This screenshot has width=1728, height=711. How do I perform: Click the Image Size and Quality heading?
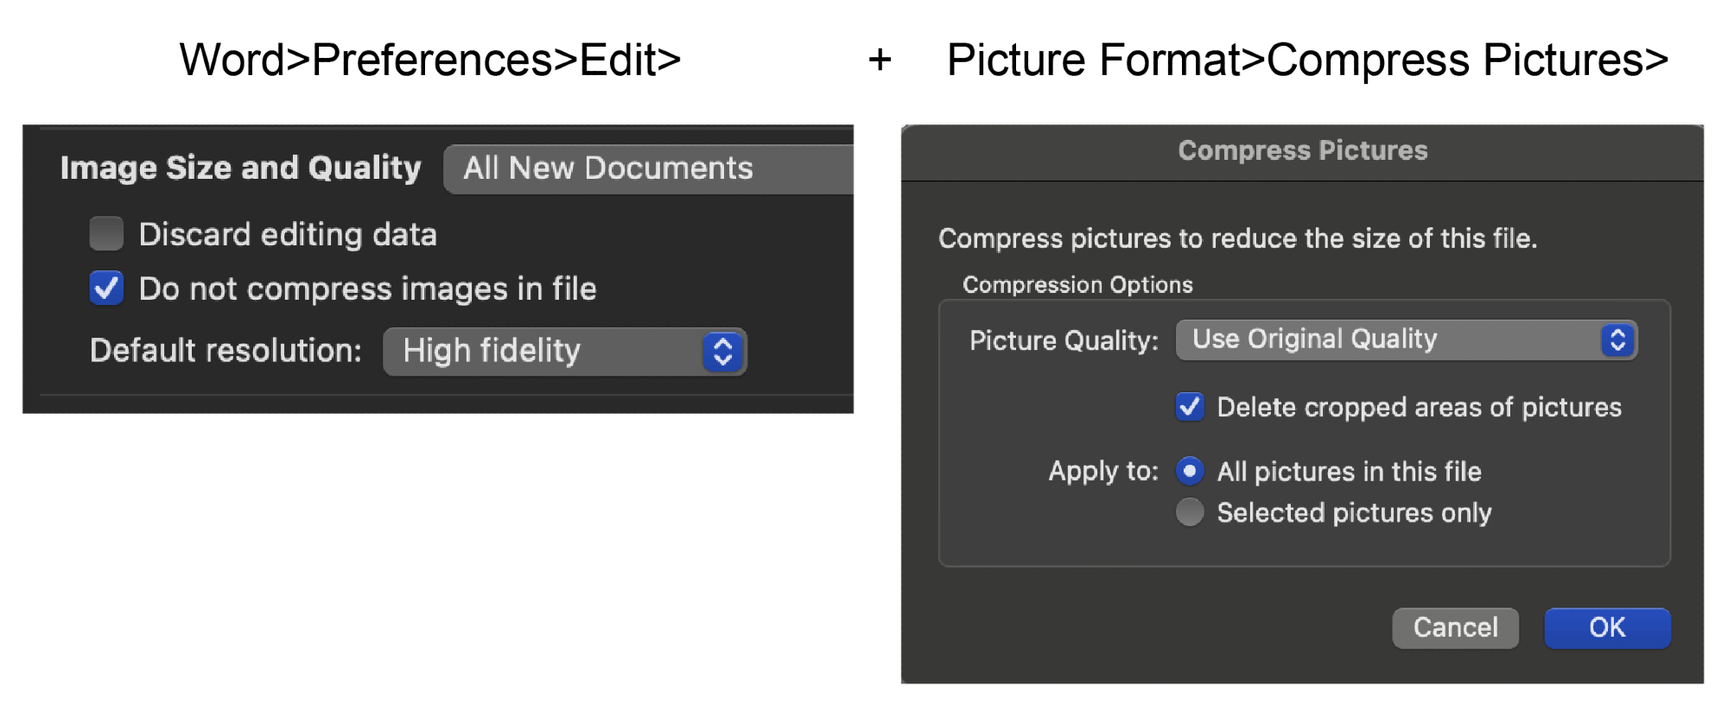point(240,168)
